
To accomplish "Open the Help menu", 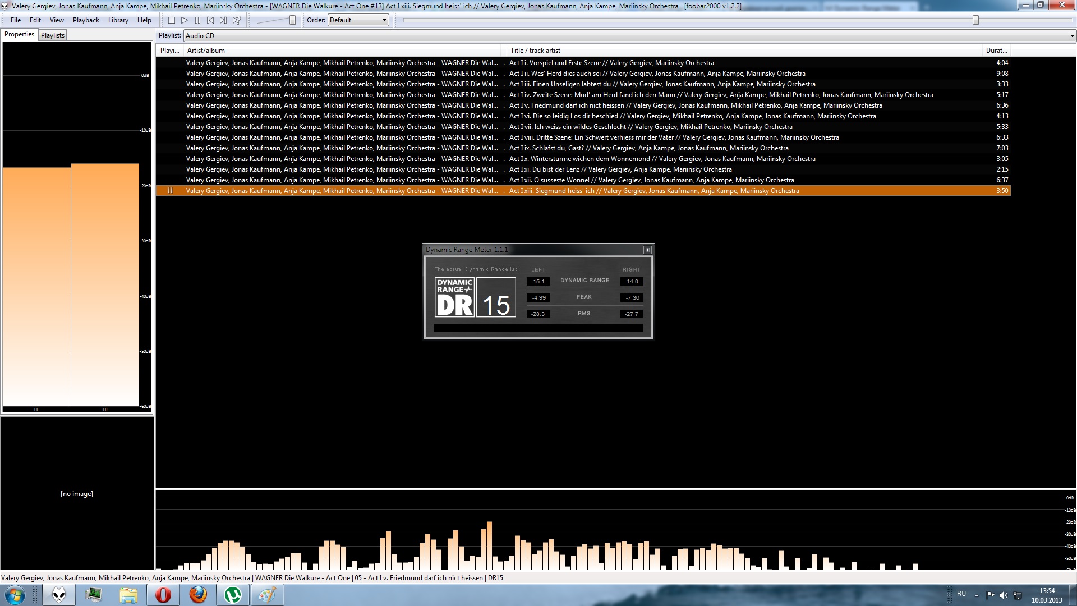I will [144, 20].
